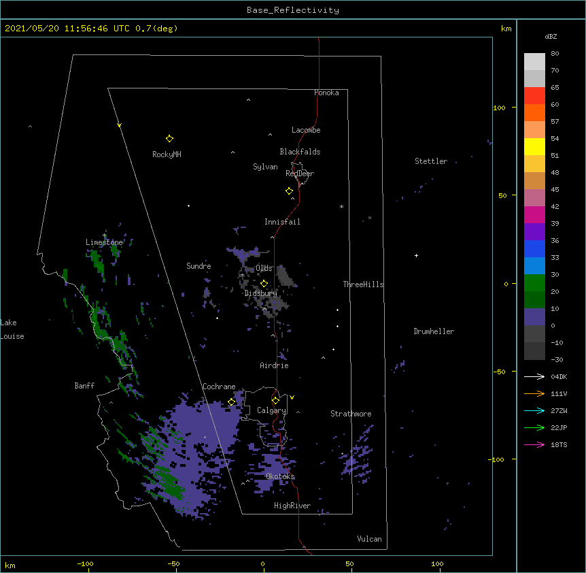Click the Banff label

point(84,386)
